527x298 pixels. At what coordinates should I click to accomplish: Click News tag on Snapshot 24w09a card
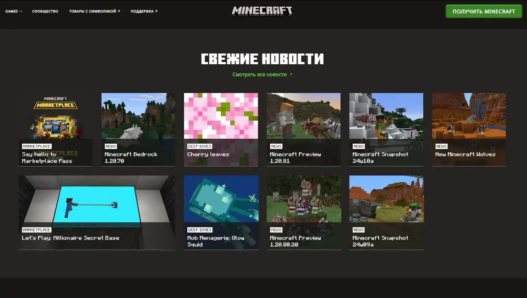coord(359,230)
